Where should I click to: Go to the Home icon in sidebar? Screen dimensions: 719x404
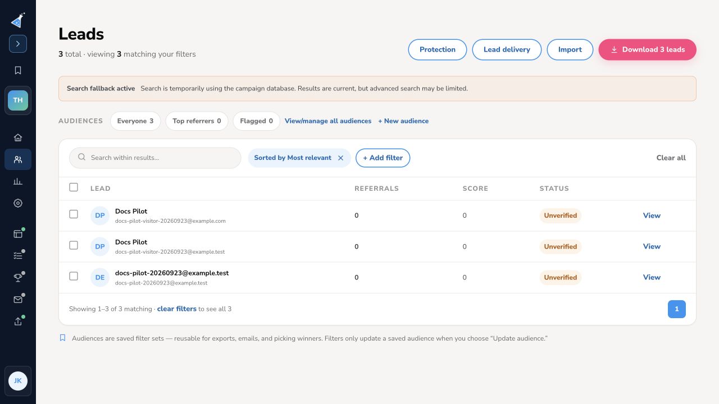click(18, 137)
